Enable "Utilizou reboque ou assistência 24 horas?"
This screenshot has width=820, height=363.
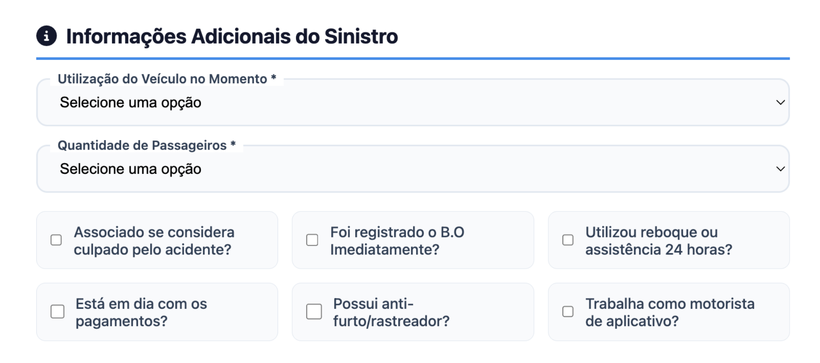coord(568,240)
